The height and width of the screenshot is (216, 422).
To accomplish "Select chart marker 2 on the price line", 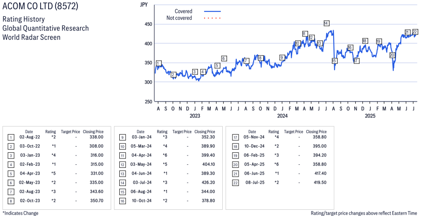I will click(173, 75).
